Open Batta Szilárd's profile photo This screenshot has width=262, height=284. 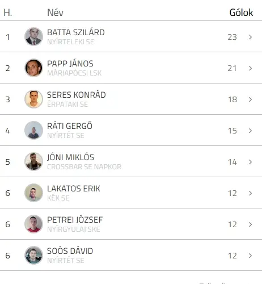(33, 36)
